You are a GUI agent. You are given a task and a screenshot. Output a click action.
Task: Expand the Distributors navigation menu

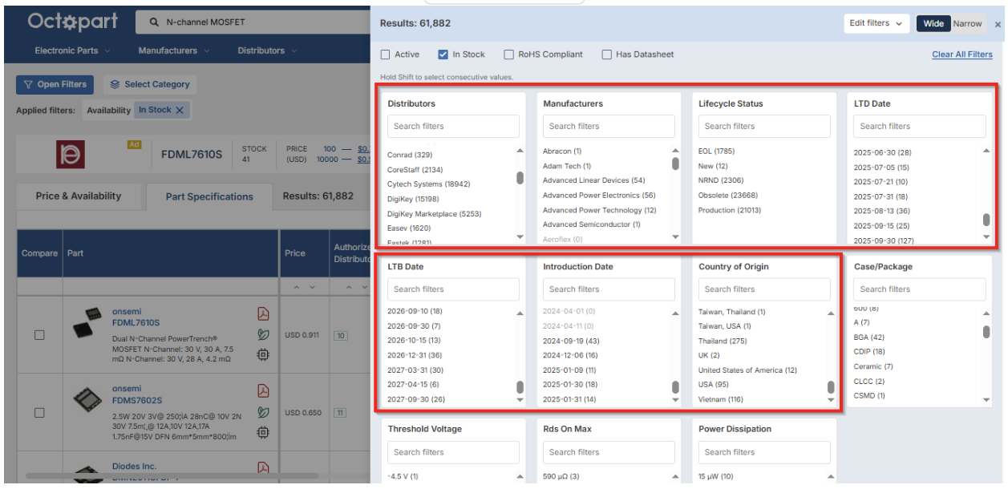(267, 51)
